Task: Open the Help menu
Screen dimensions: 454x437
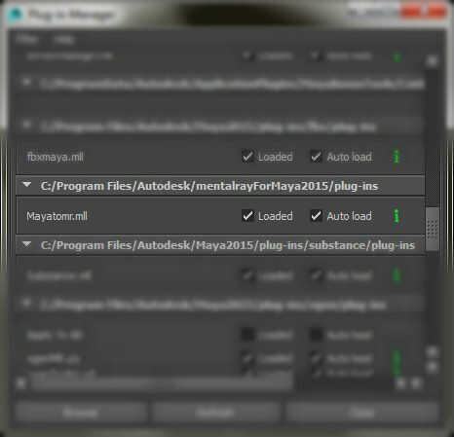Action: (x=64, y=40)
